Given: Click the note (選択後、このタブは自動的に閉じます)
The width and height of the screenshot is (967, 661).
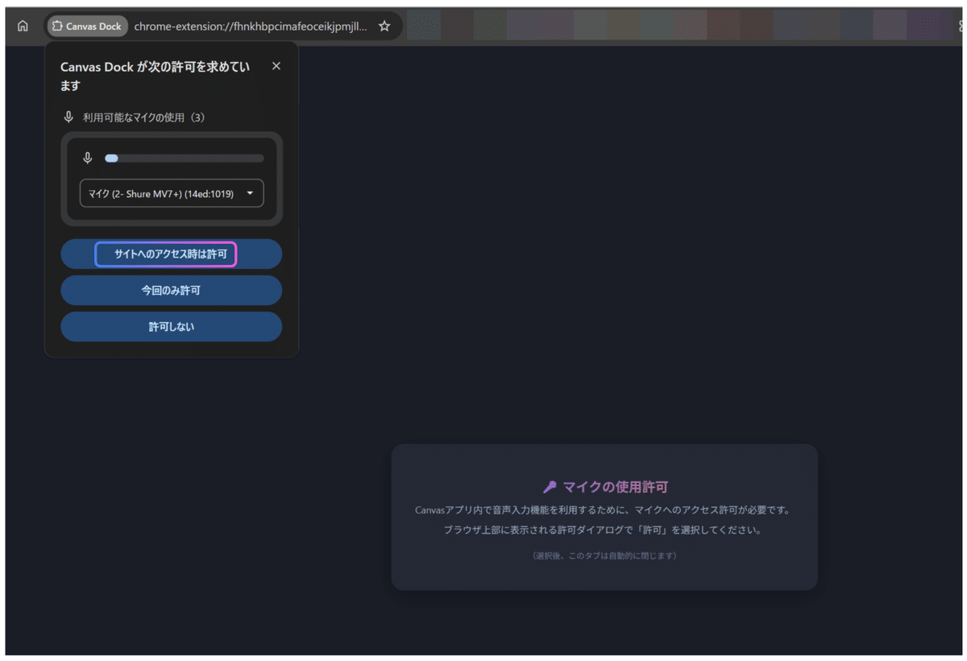Looking at the screenshot, I should tap(604, 556).
